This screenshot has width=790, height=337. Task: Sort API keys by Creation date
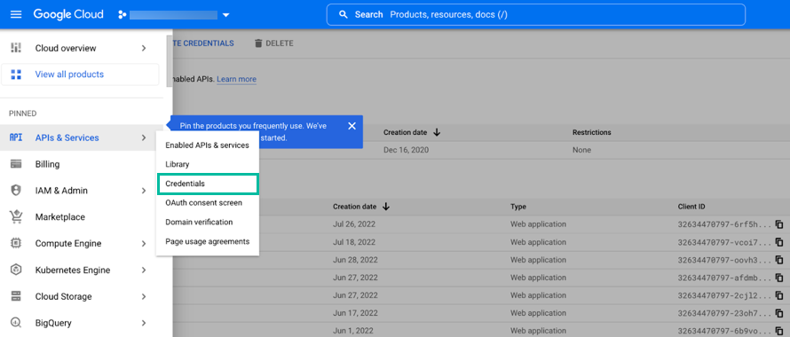tap(412, 132)
